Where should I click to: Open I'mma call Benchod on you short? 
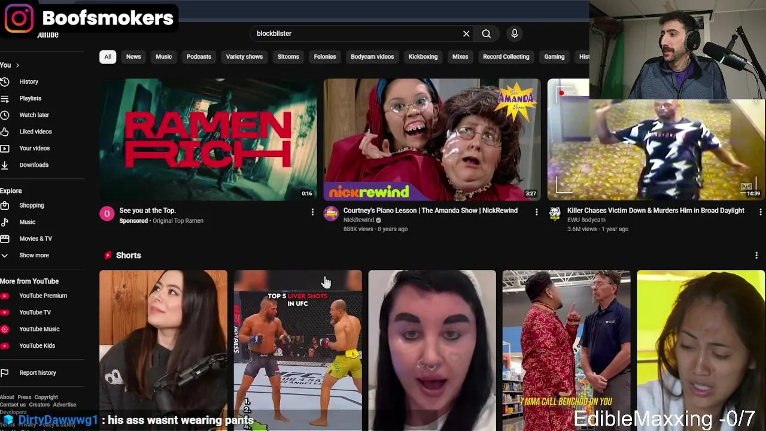566,350
